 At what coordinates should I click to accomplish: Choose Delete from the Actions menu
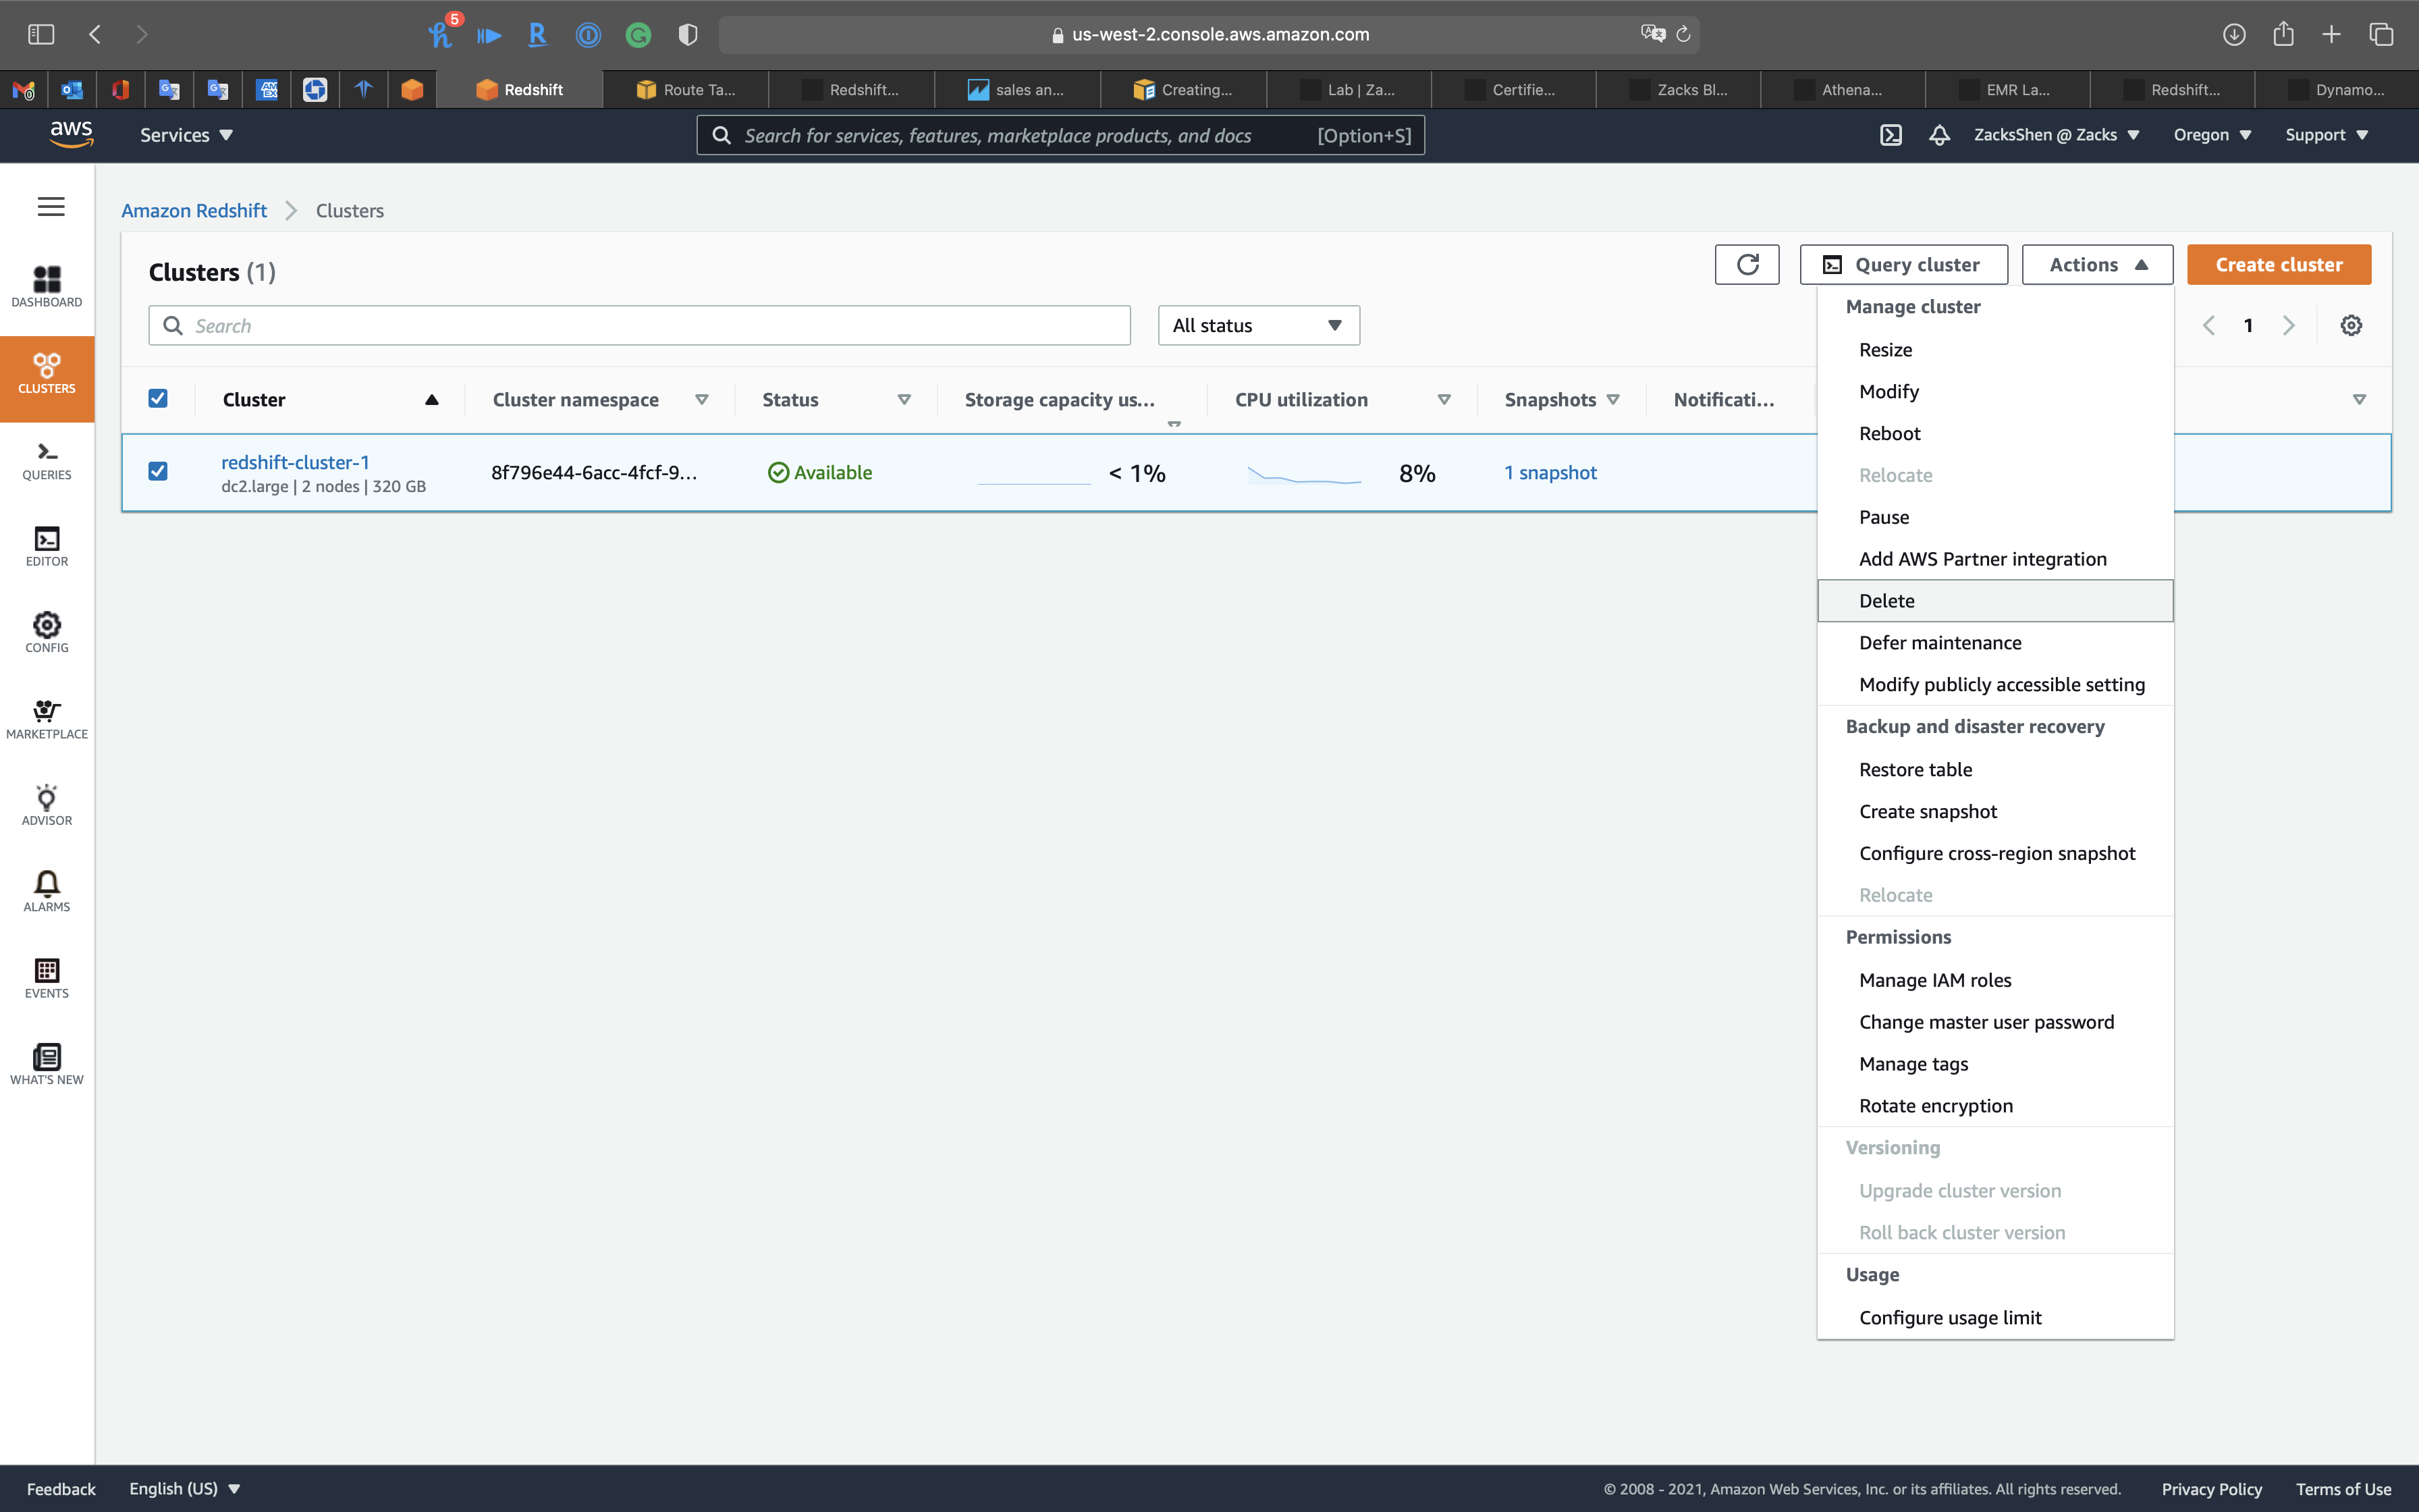pos(1886,601)
